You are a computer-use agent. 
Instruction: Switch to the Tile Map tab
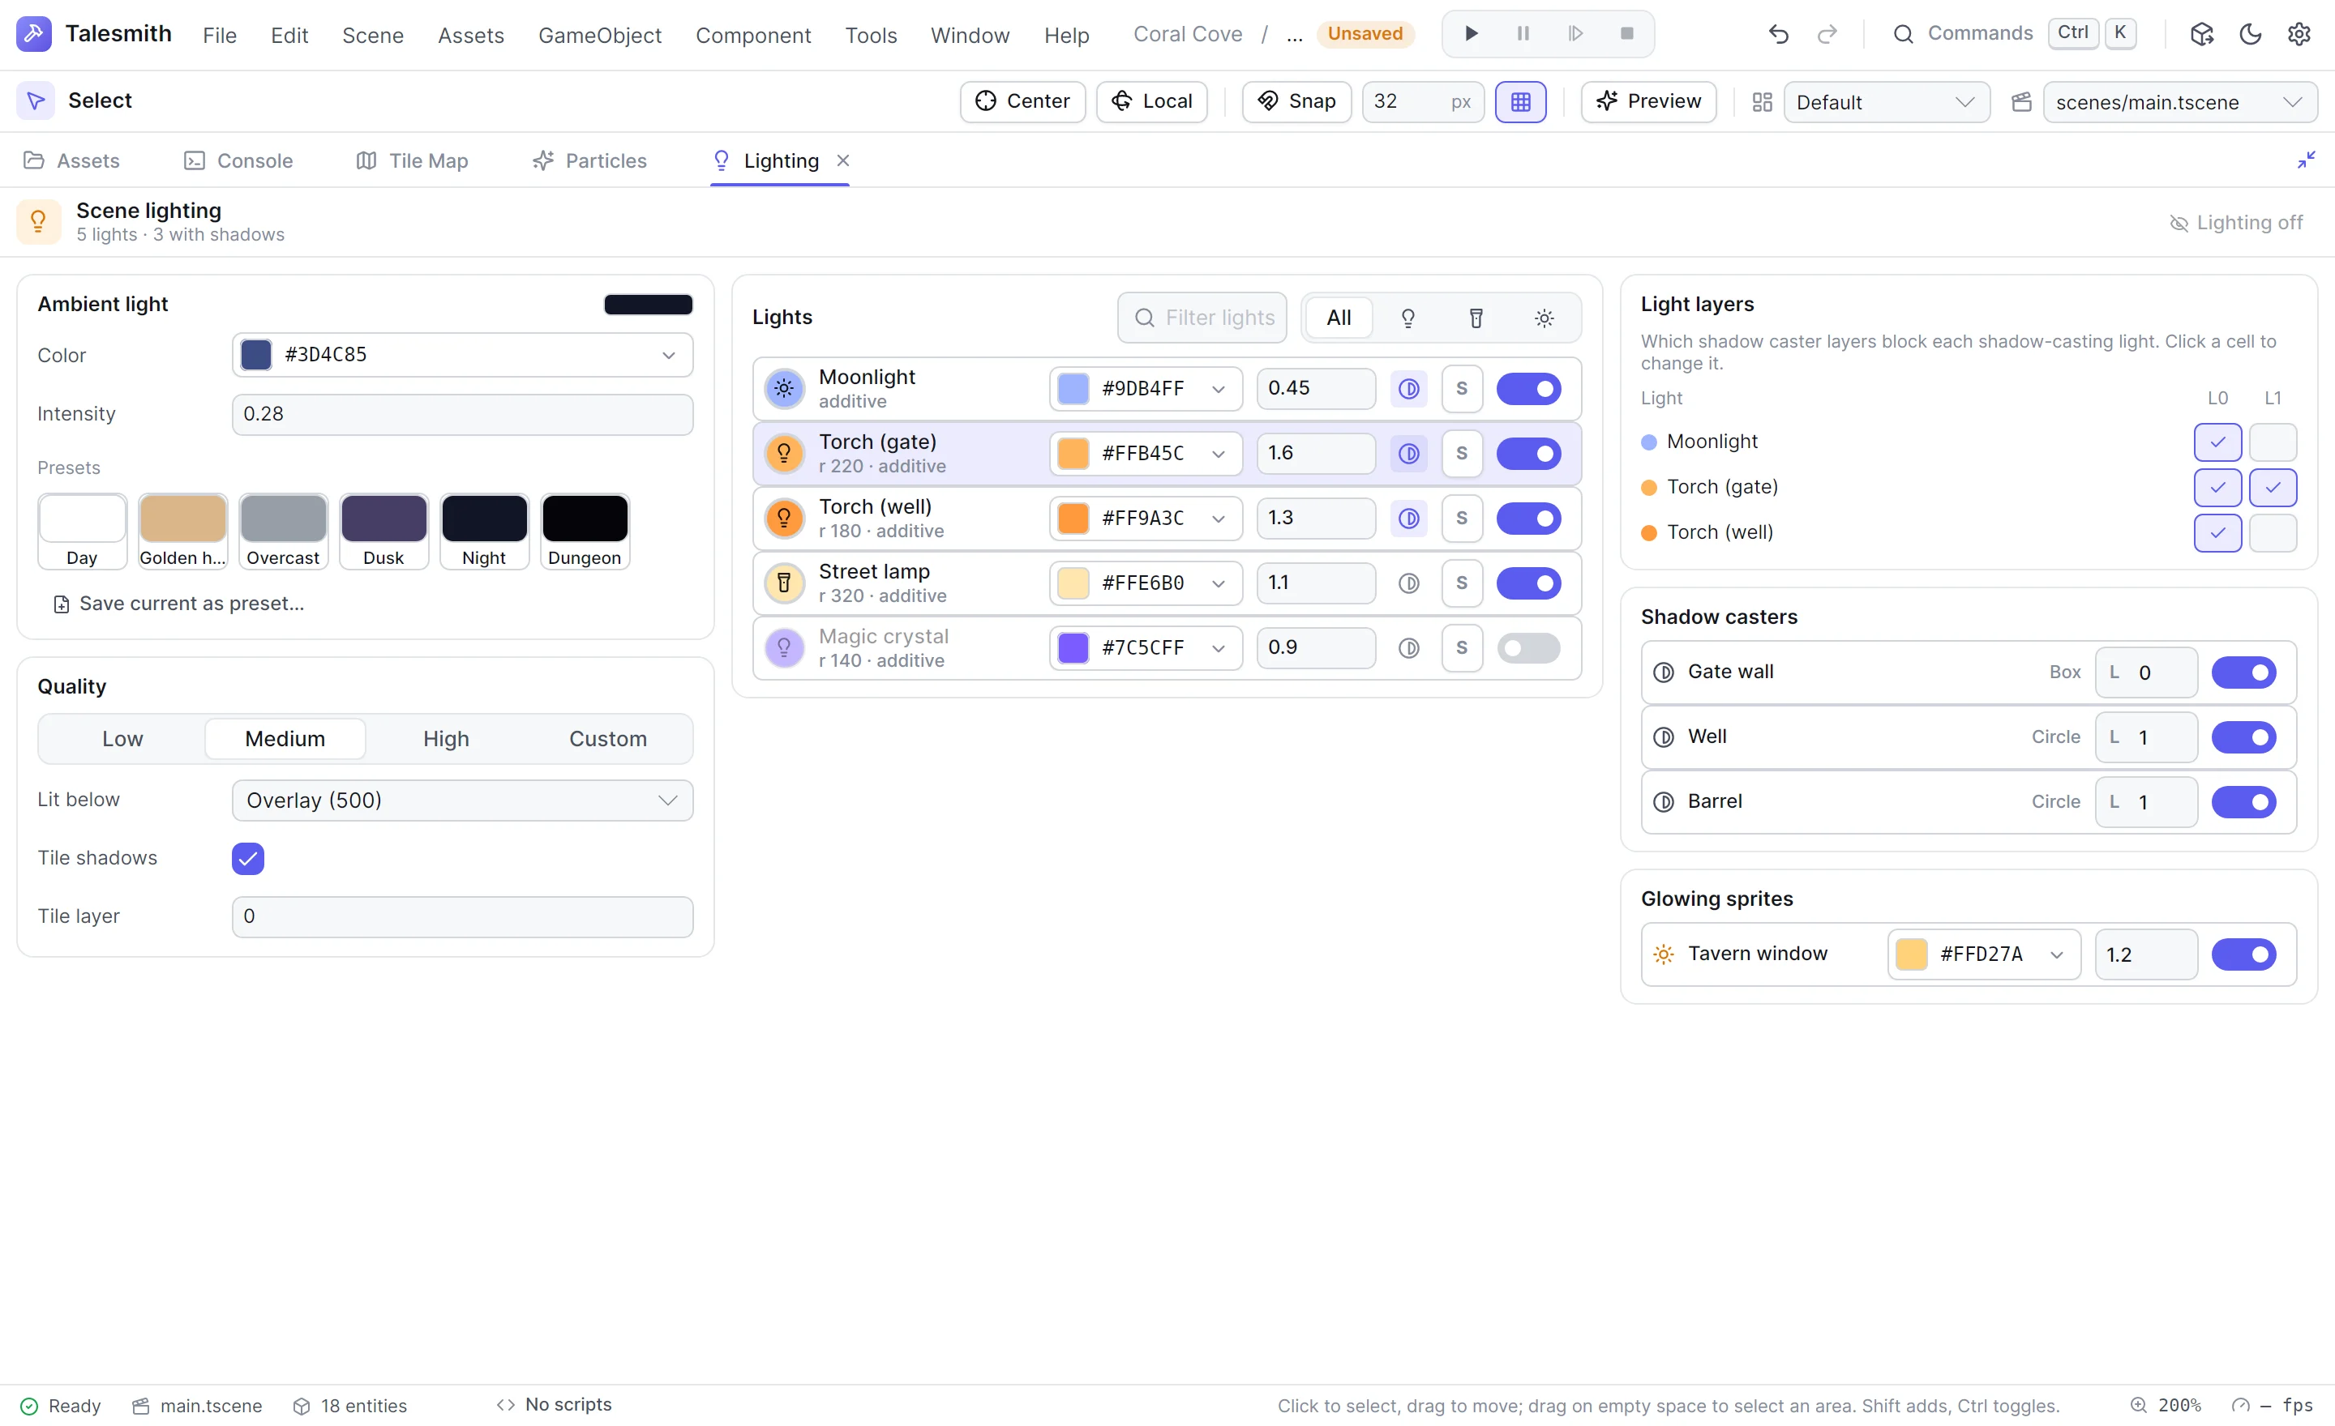tap(411, 161)
